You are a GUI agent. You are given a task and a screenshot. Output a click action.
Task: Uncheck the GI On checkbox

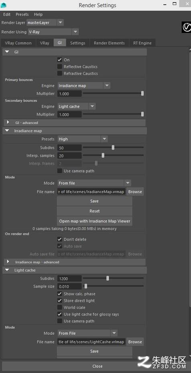pos(60,60)
